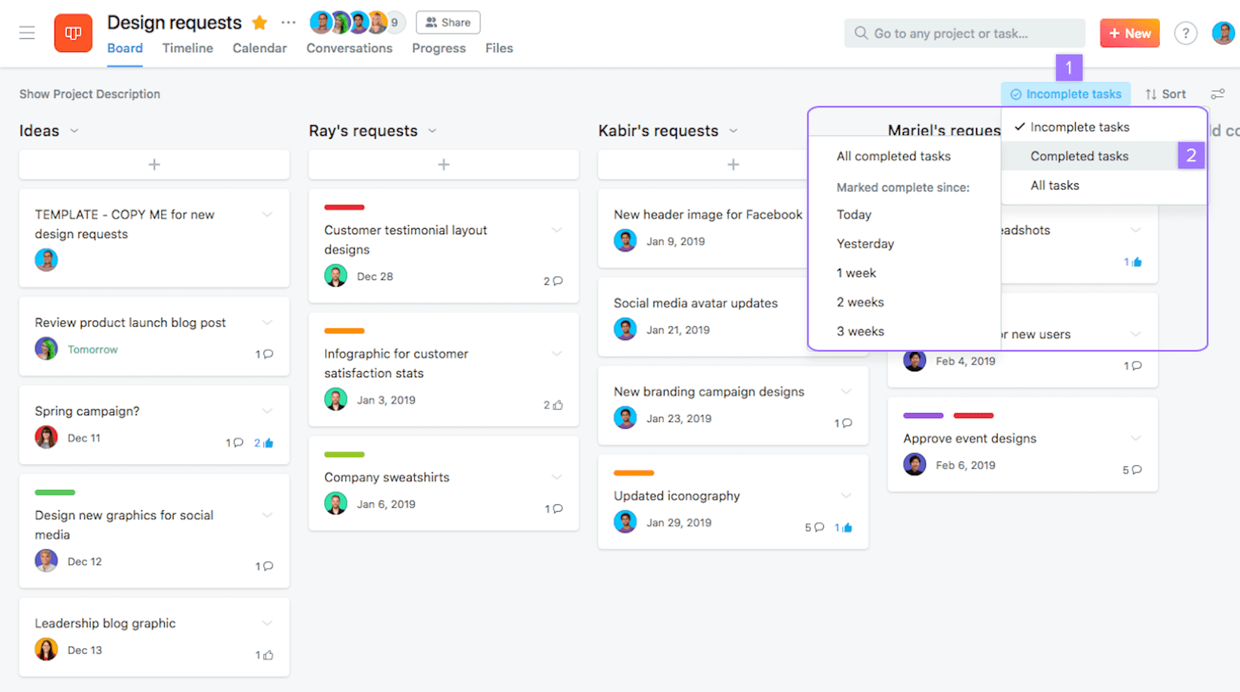Click the calendar view icon
The width and height of the screenshot is (1240, 692).
point(260,48)
